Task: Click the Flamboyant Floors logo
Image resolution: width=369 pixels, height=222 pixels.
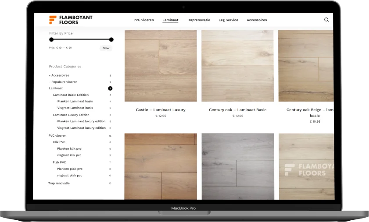Action: pos(71,20)
